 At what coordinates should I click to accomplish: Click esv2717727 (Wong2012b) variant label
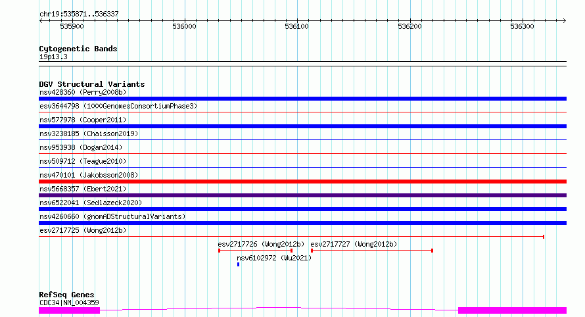coord(354,244)
